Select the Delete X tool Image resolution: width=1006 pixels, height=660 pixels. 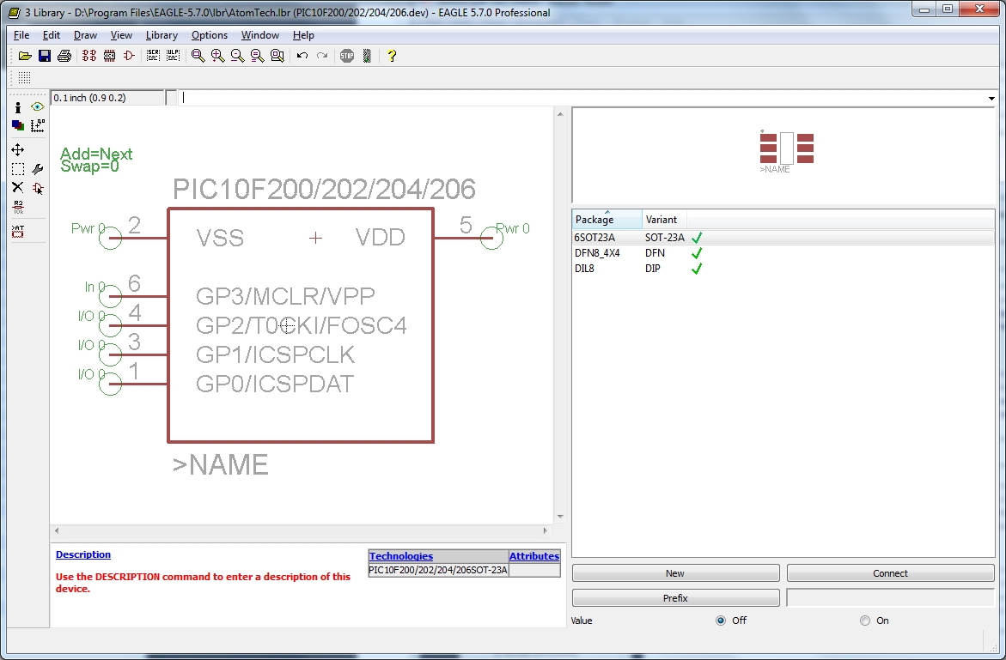(x=18, y=188)
